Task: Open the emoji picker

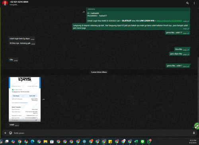Action: coord(10,133)
